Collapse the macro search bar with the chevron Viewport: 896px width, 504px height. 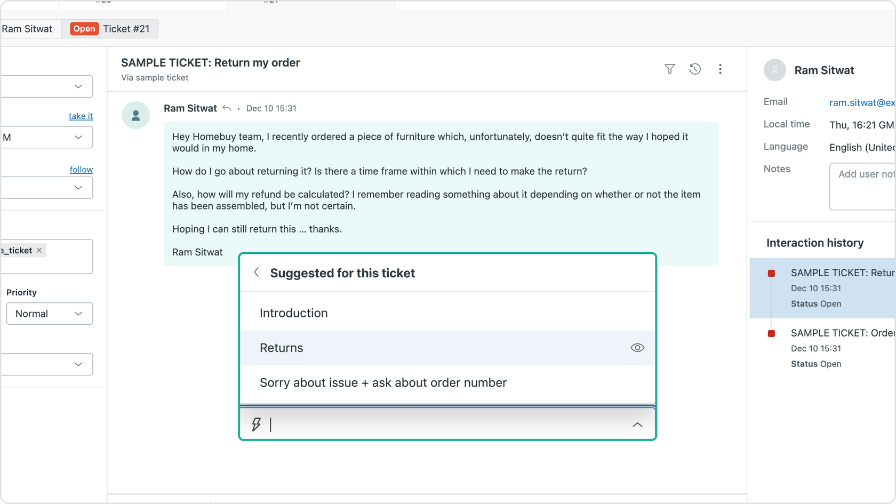coord(637,425)
